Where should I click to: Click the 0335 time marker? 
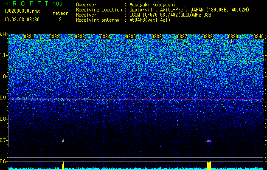tap(131, 37)
